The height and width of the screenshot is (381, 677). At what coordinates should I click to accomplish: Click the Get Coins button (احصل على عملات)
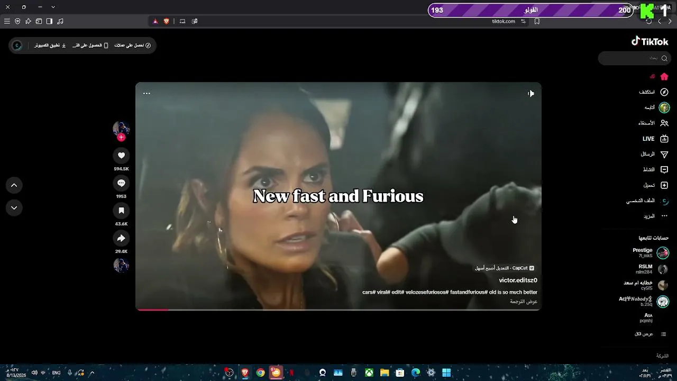tap(133, 46)
